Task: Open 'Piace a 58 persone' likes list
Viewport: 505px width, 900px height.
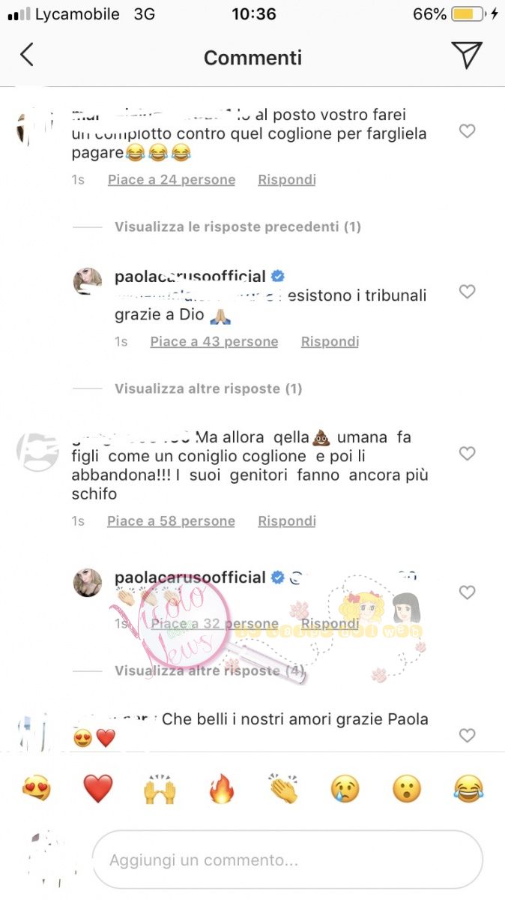Action: 172,520
